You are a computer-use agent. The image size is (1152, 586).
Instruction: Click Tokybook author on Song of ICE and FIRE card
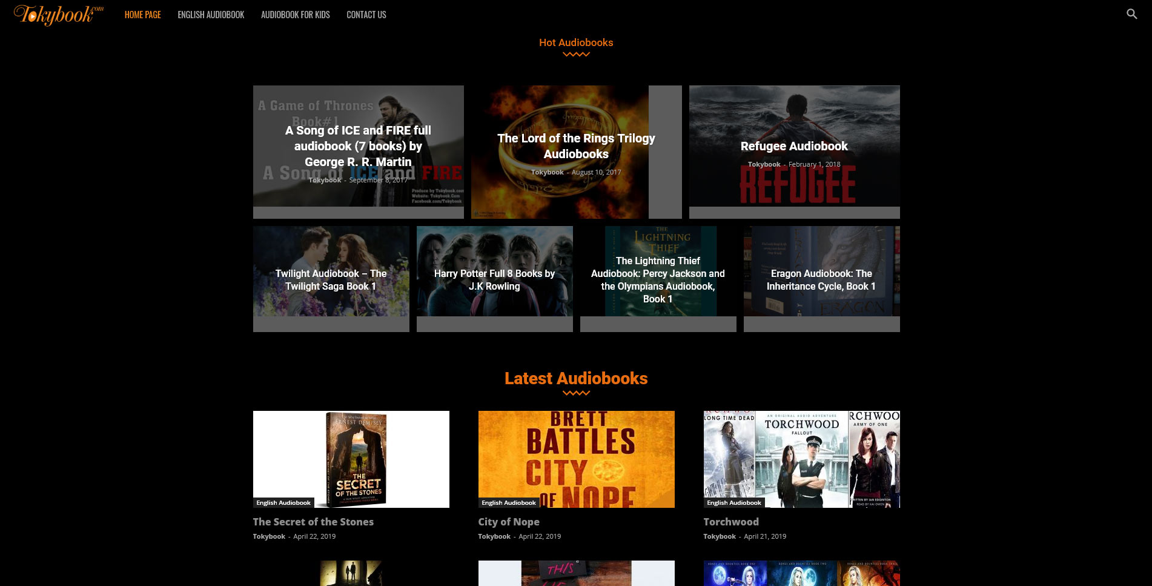(325, 180)
